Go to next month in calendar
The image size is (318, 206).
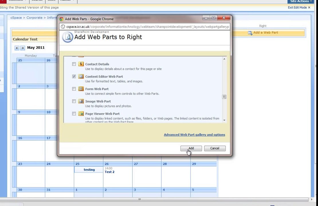[23, 48]
